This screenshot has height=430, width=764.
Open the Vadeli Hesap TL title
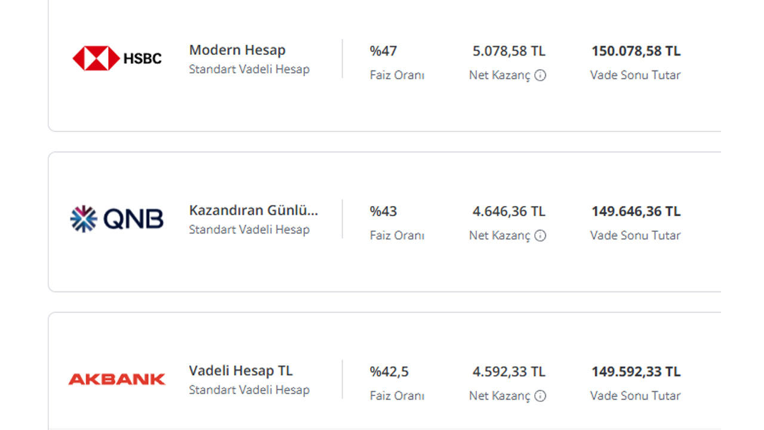(241, 371)
